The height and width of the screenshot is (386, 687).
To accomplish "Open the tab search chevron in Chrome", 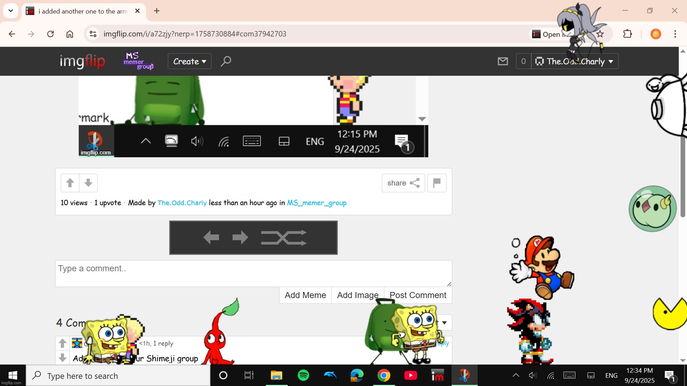I will [11, 11].
